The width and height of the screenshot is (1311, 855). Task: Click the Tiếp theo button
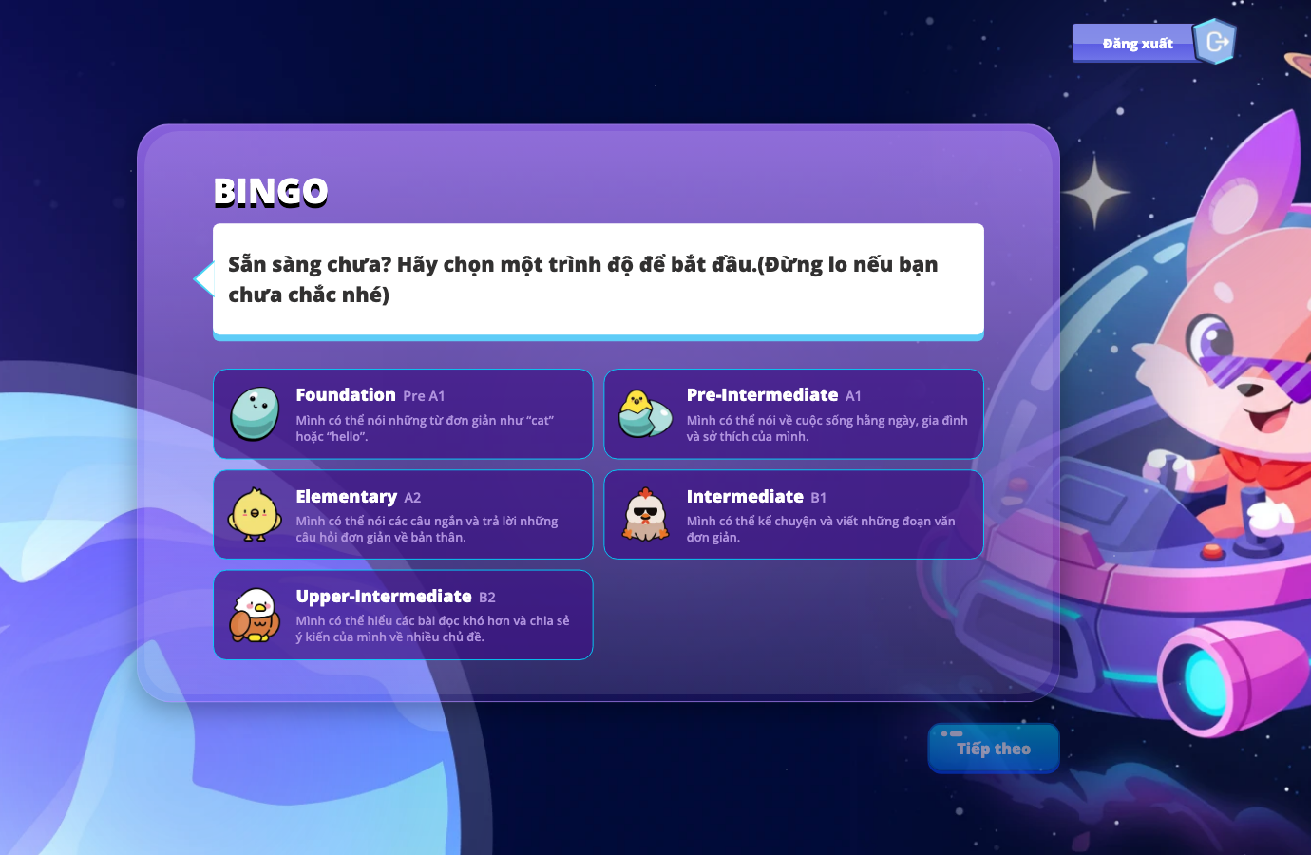[994, 749]
